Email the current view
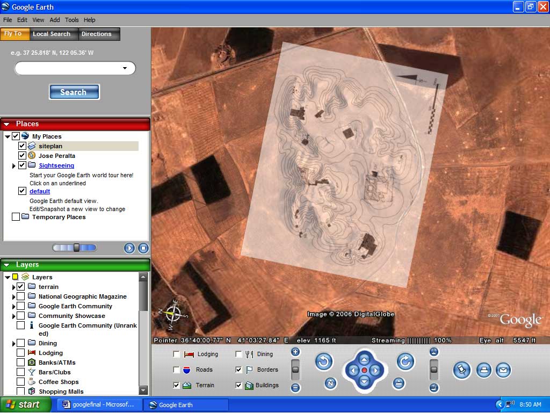 [x=503, y=370]
